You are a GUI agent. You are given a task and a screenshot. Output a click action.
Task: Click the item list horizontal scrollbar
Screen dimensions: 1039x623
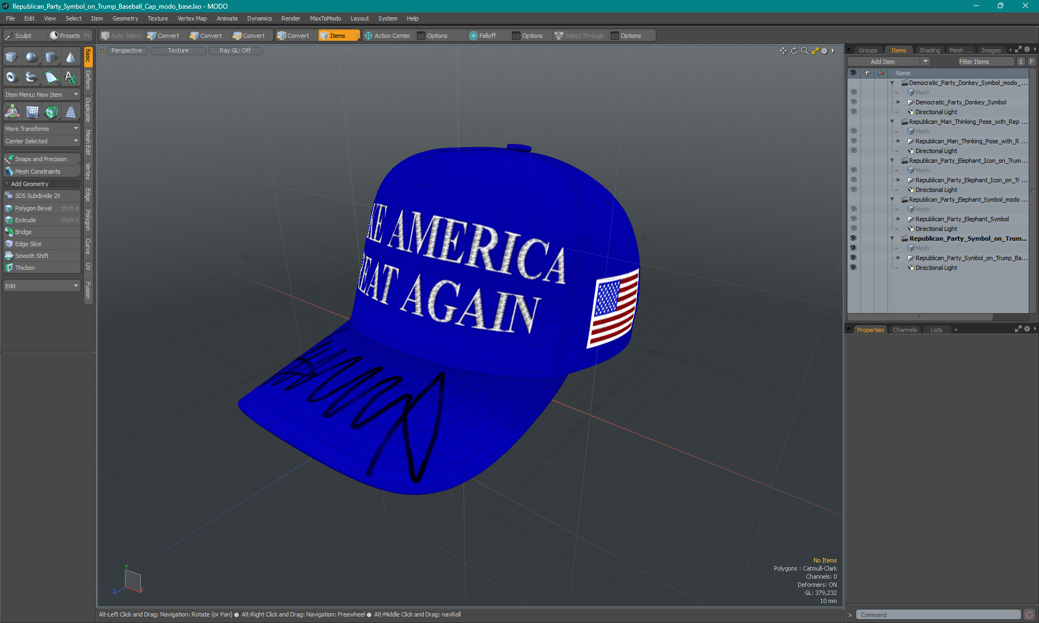[x=920, y=317]
